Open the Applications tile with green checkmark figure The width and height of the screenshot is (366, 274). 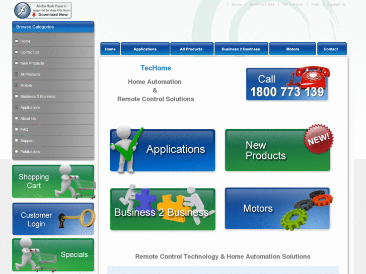tap(163, 150)
